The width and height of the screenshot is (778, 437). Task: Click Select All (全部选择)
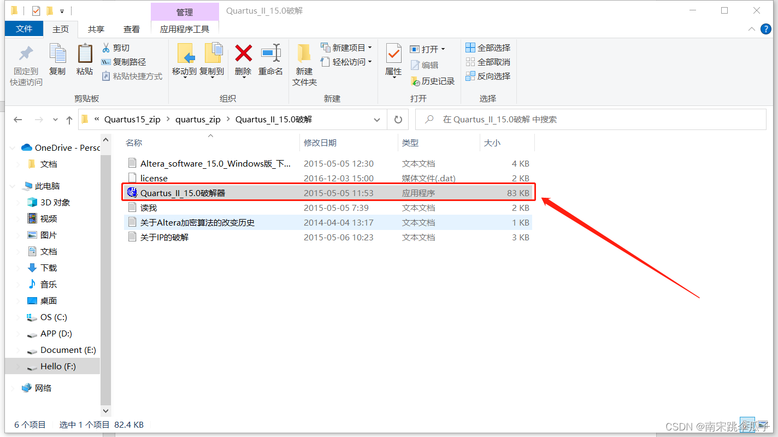pos(488,48)
